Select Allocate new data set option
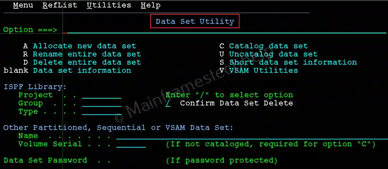 click(x=84, y=46)
